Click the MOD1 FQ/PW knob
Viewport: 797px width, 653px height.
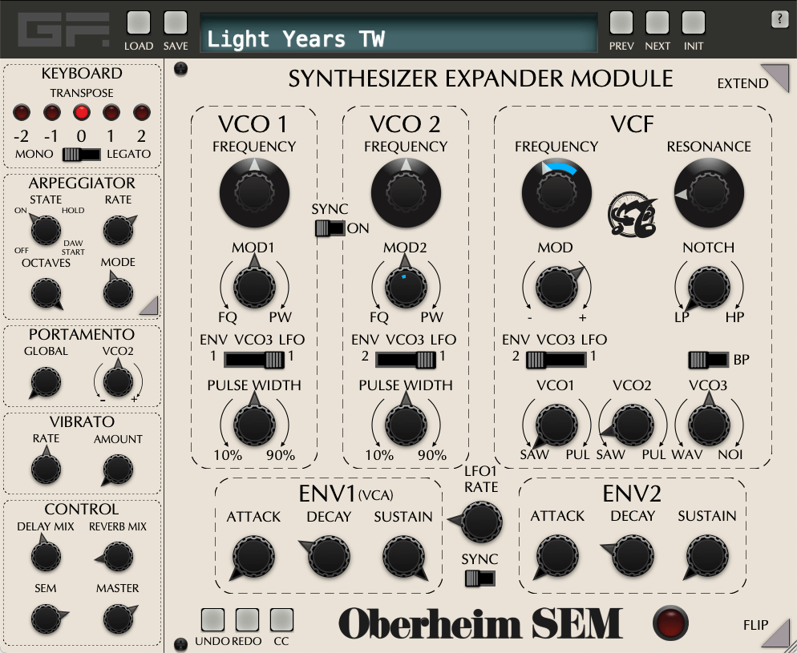pos(254,287)
